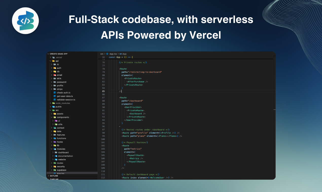Click the public folder globe icon
The image size is (322, 192).
pyautogui.click(x=53, y=107)
